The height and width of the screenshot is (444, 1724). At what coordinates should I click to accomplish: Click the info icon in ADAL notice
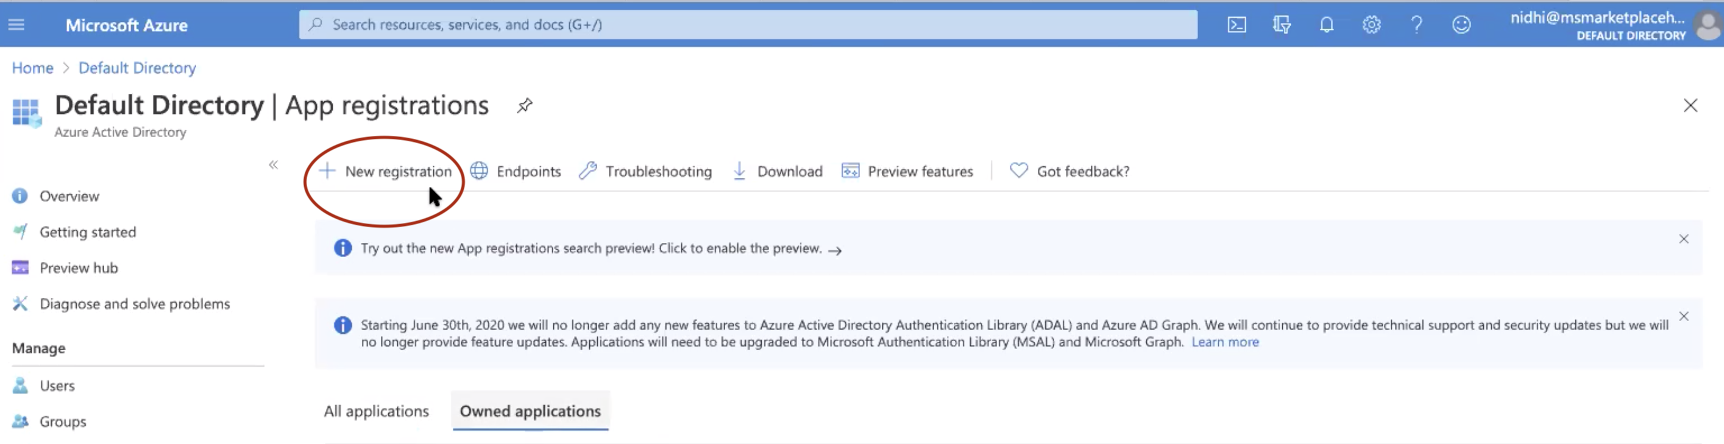[x=342, y=325]
